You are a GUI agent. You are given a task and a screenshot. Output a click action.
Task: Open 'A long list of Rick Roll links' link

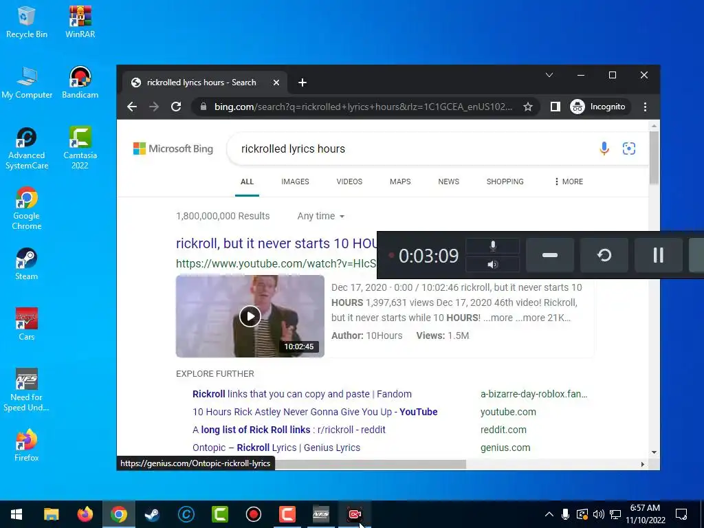[x=289, y=430]
